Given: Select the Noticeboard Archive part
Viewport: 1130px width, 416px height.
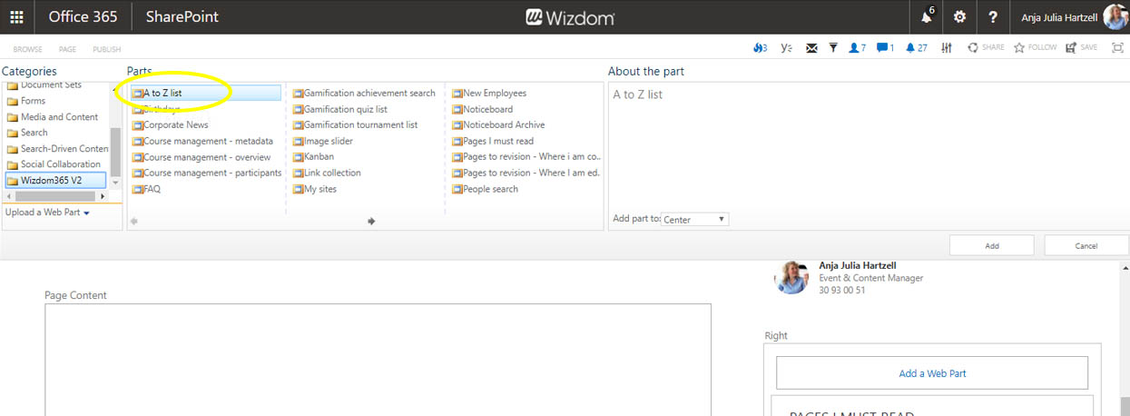Looking at the screenshot, I should (498, 125).
